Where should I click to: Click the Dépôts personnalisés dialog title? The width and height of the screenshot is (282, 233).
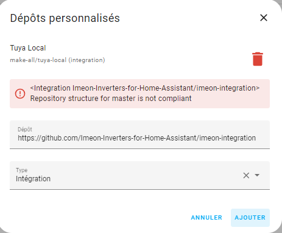(x=65, y=18)
